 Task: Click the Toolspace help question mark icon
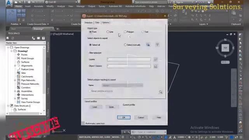(43, 38)
